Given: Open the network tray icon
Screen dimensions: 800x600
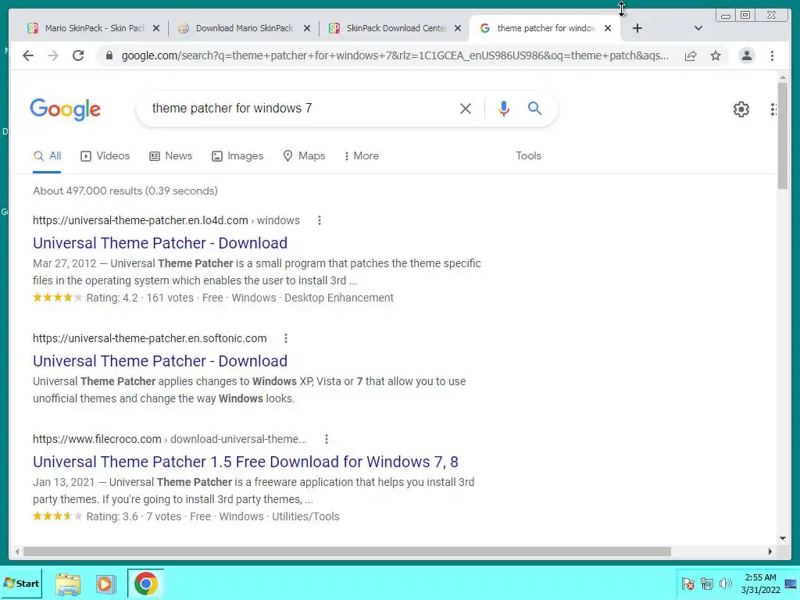Looking at the screenshot, I should pyautogui.click(x=706, y=584).
